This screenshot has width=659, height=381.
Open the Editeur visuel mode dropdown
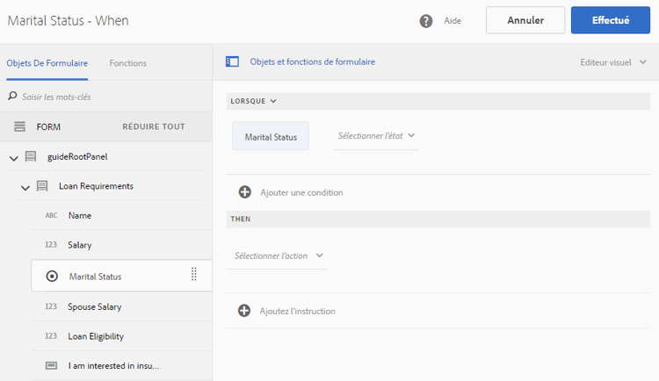coord(612,62)
